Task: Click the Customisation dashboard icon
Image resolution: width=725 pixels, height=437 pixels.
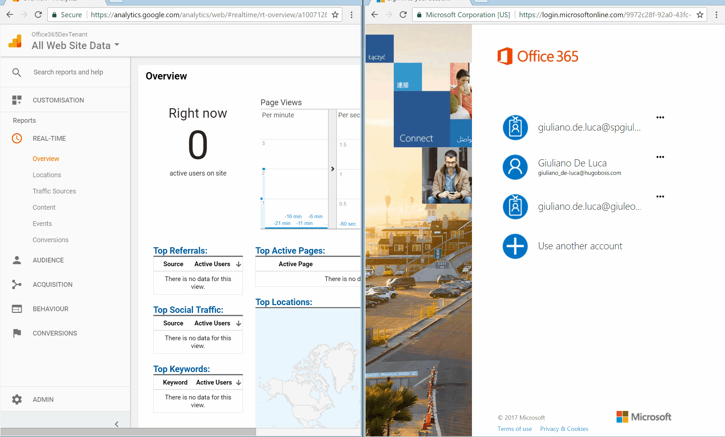Action: [x=17, y=100]
